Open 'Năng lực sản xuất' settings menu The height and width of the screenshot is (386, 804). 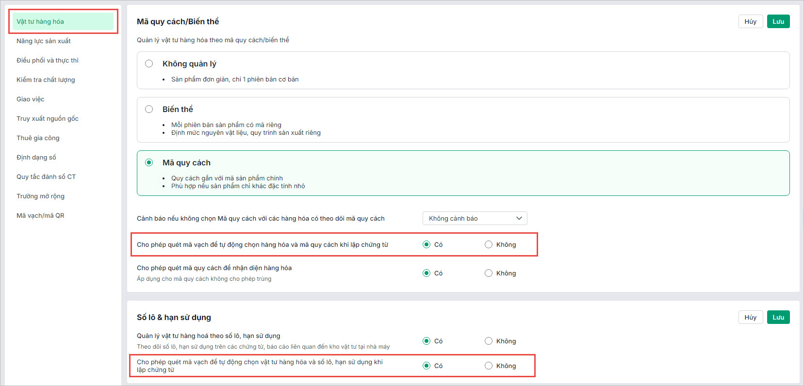[x=44, y=41]
